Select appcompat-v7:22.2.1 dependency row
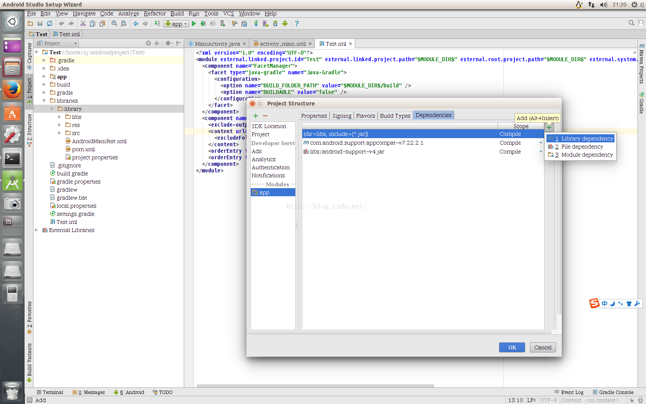This screenshot has width=646, height=404. [x=423, y=143]
